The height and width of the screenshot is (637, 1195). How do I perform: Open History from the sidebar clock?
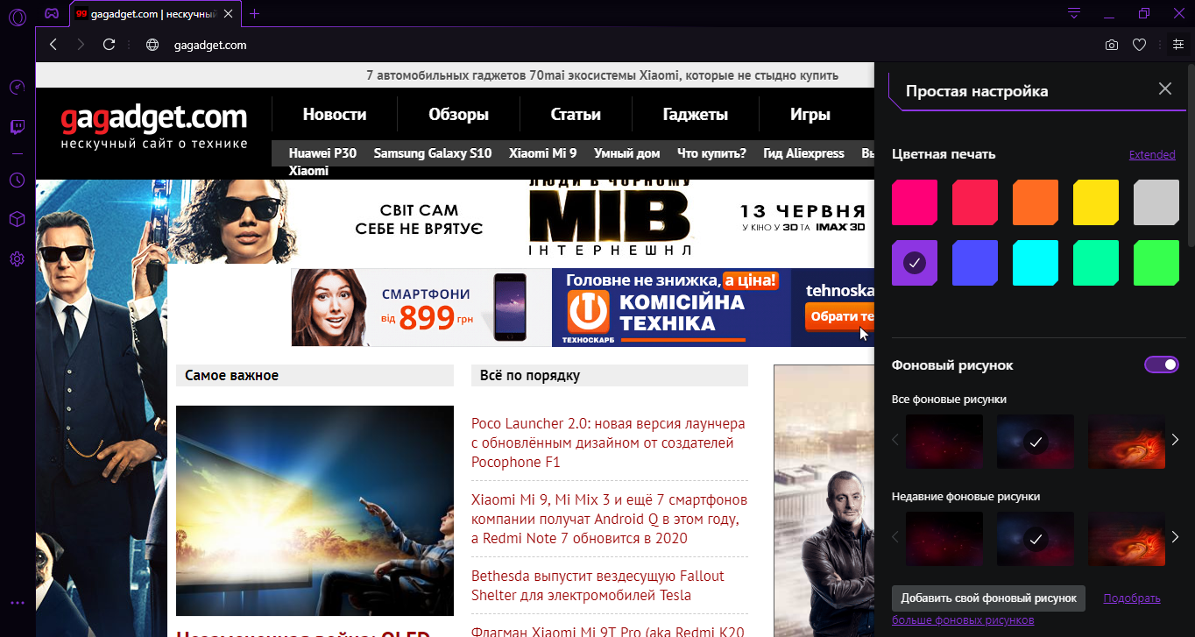[x=17, y=180]
